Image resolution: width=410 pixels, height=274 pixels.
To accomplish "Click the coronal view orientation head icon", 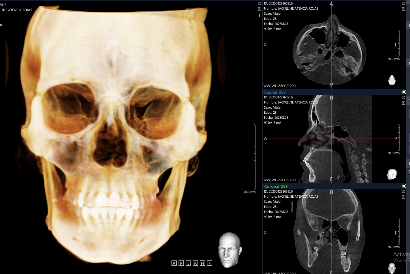I will click(x=392, y=268).
